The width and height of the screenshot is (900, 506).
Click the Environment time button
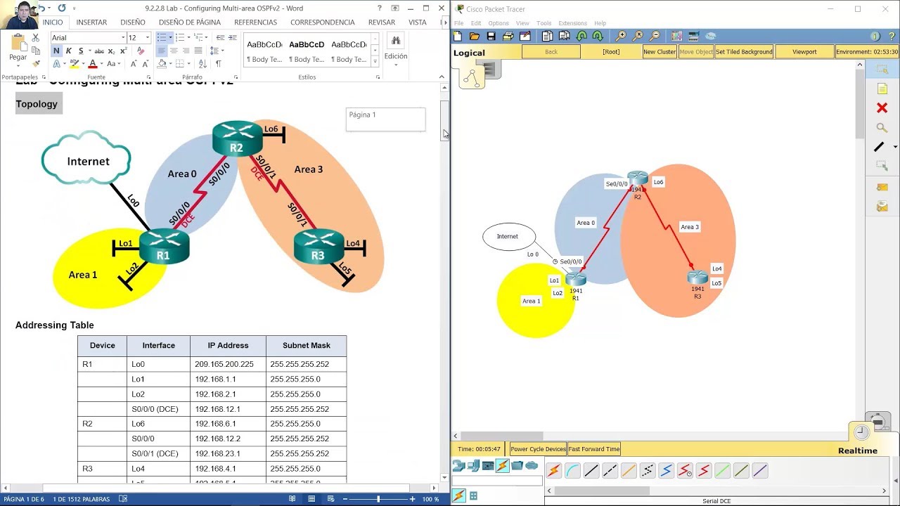(867, 51)
